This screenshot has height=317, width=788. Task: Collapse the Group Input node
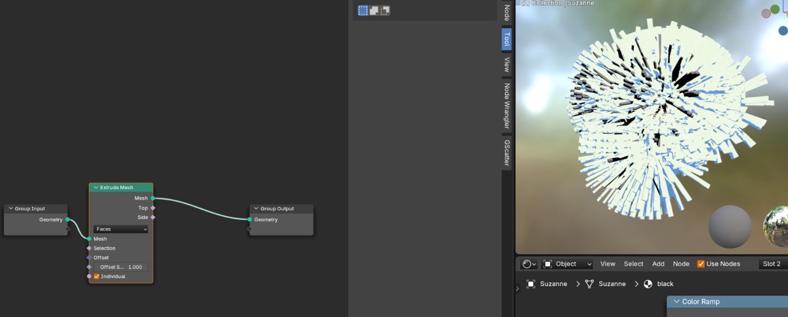(10, 209)
